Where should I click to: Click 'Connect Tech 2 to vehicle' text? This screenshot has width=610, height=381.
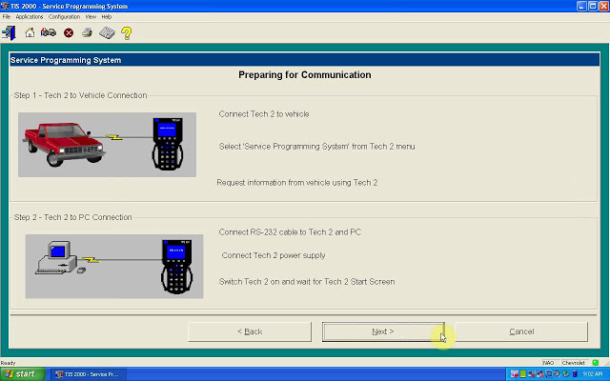click(x=264, y=114)
